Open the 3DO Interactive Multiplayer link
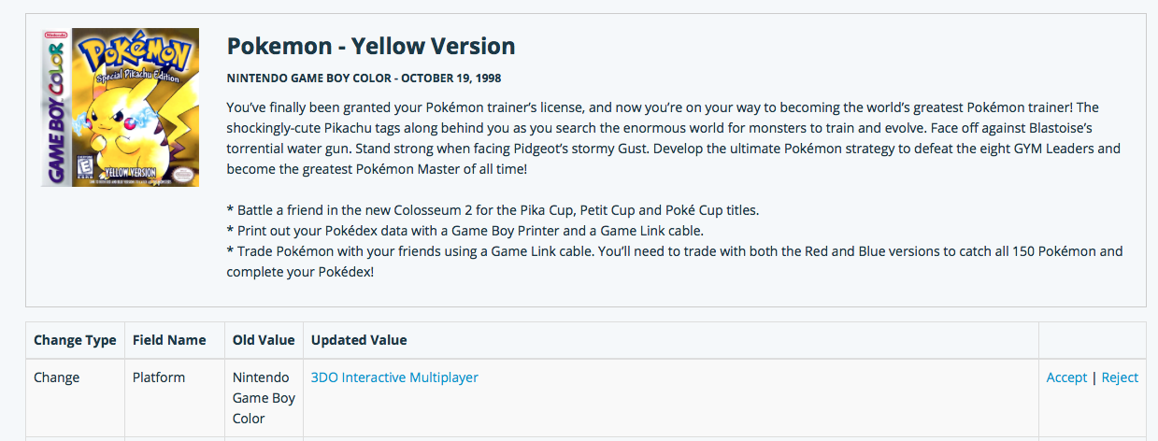The height and width of the screenshot is (441, 1158). [394, 377]
